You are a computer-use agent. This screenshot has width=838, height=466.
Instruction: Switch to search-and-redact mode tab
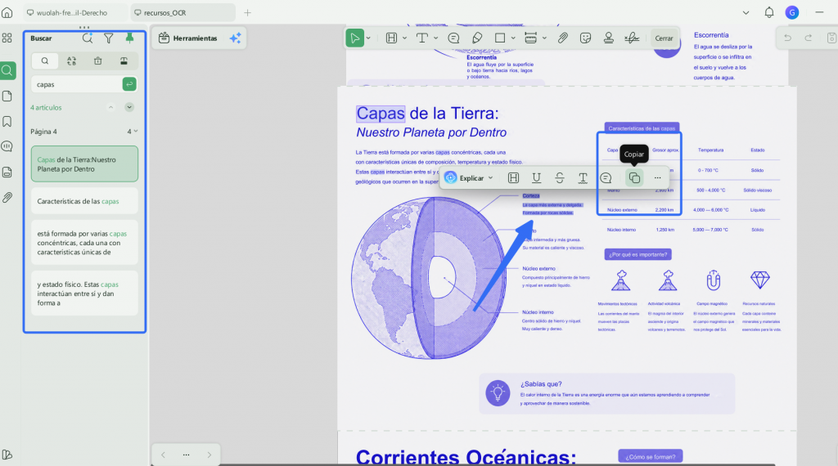(x=124, y=60)
